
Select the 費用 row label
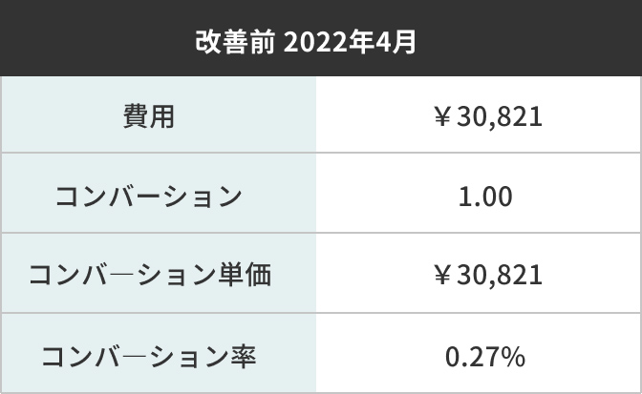coord(149,116)
